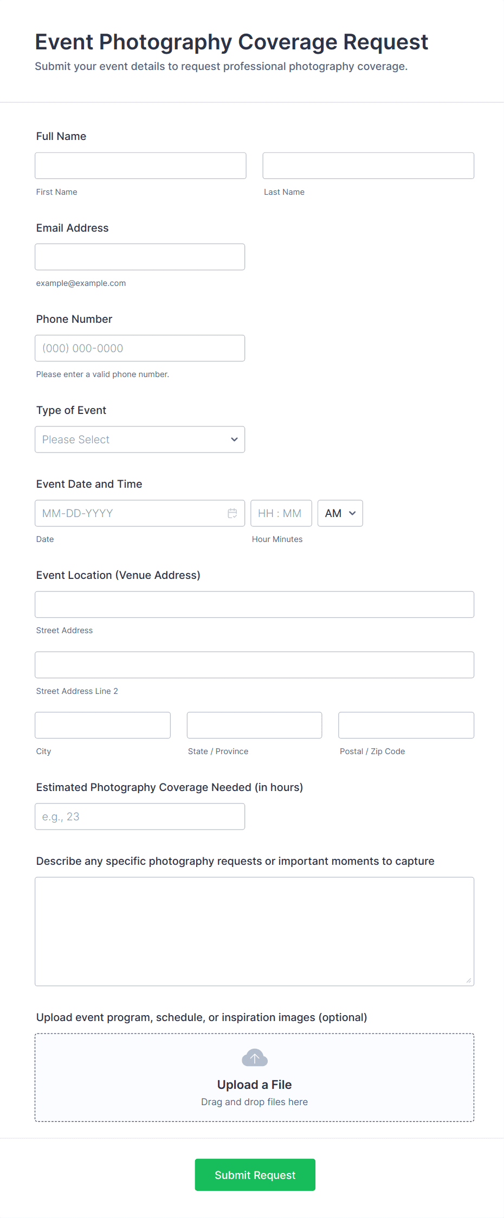Focus the State / Province field
Screen dimensions: 504x1218
254,725
